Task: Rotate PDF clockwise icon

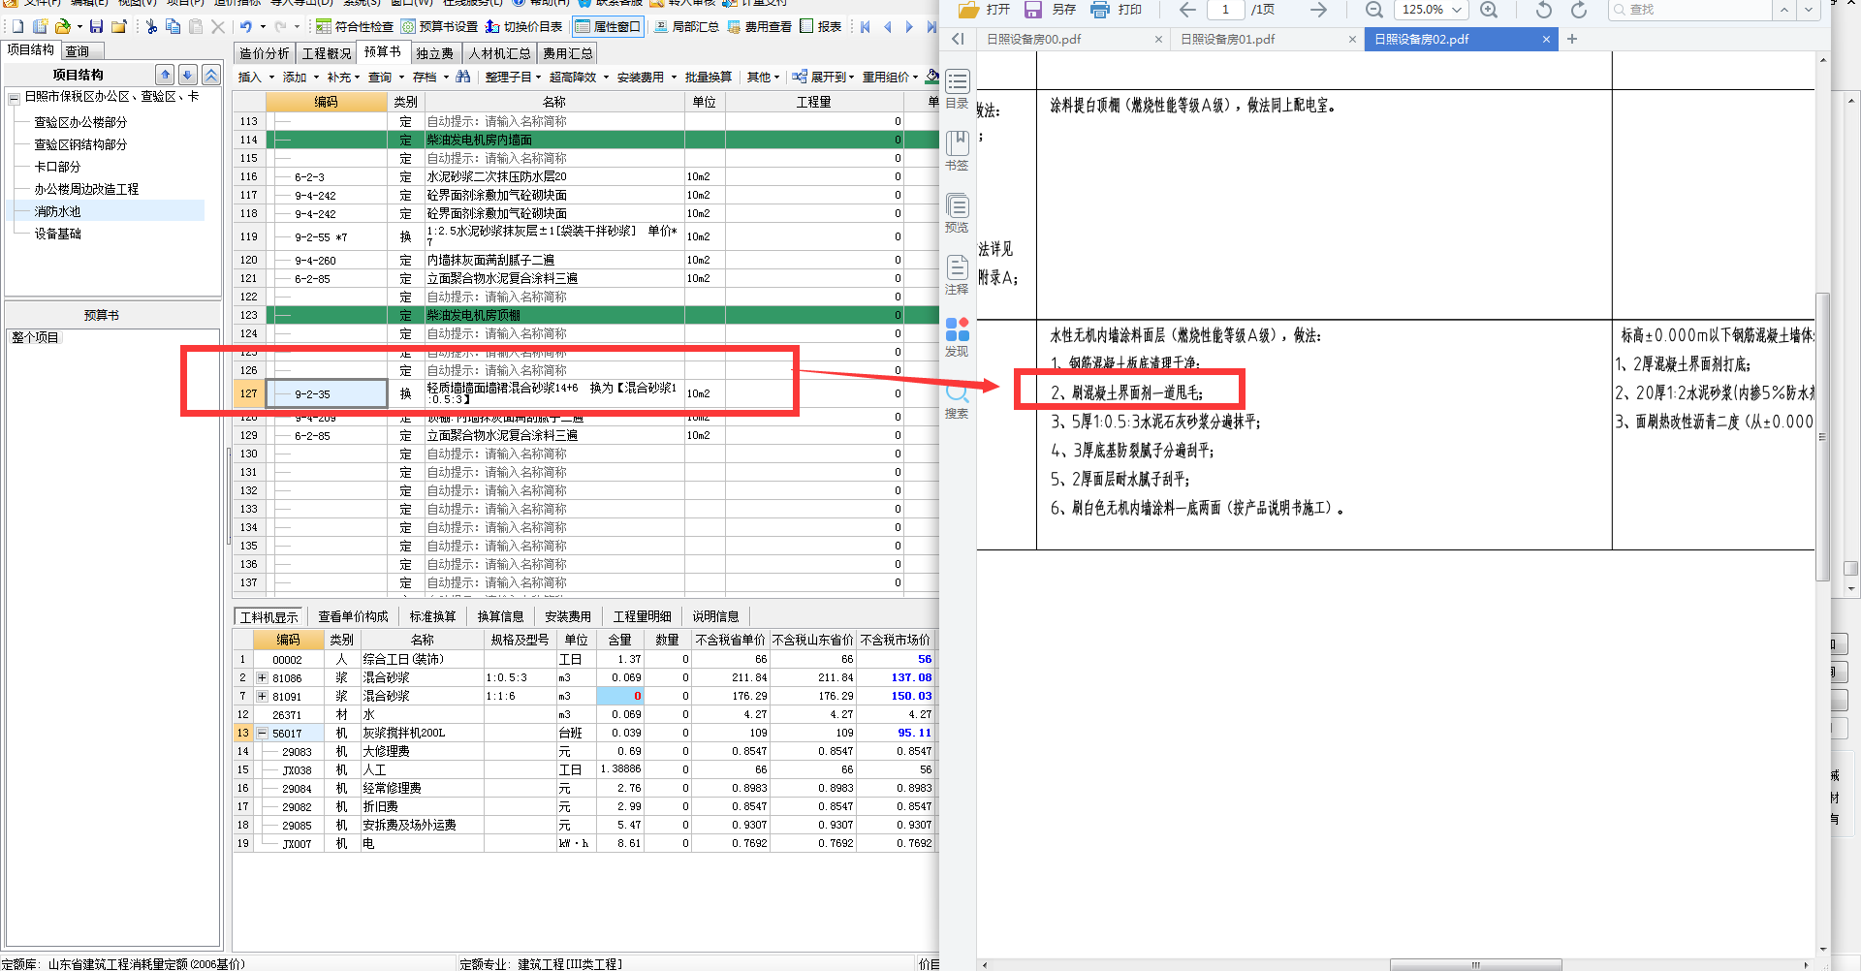Action: (x=1579, y=10)
